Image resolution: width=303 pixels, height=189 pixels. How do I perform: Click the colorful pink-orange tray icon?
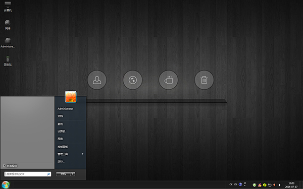tap(260, 185)
